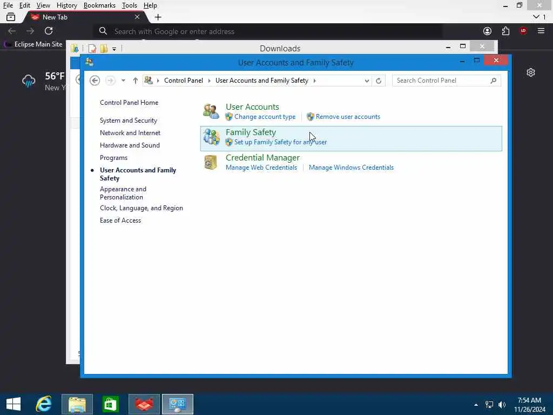This screenshot has width=553, height=415.
Task: Click Remove user accounts link
Action: pos(348,117)
